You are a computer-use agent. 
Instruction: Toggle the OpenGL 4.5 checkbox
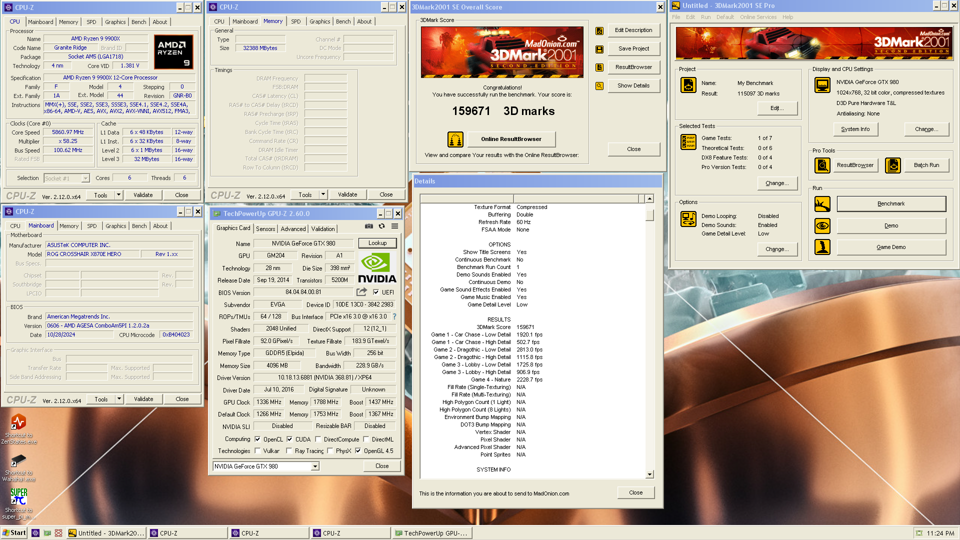(358, 451)
